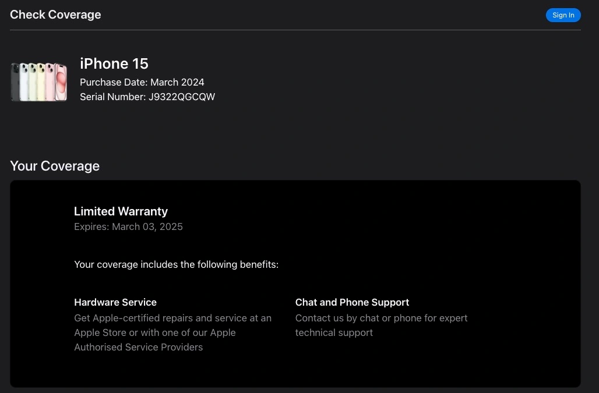Click the green iPhone back in the image

pos(33,82)
